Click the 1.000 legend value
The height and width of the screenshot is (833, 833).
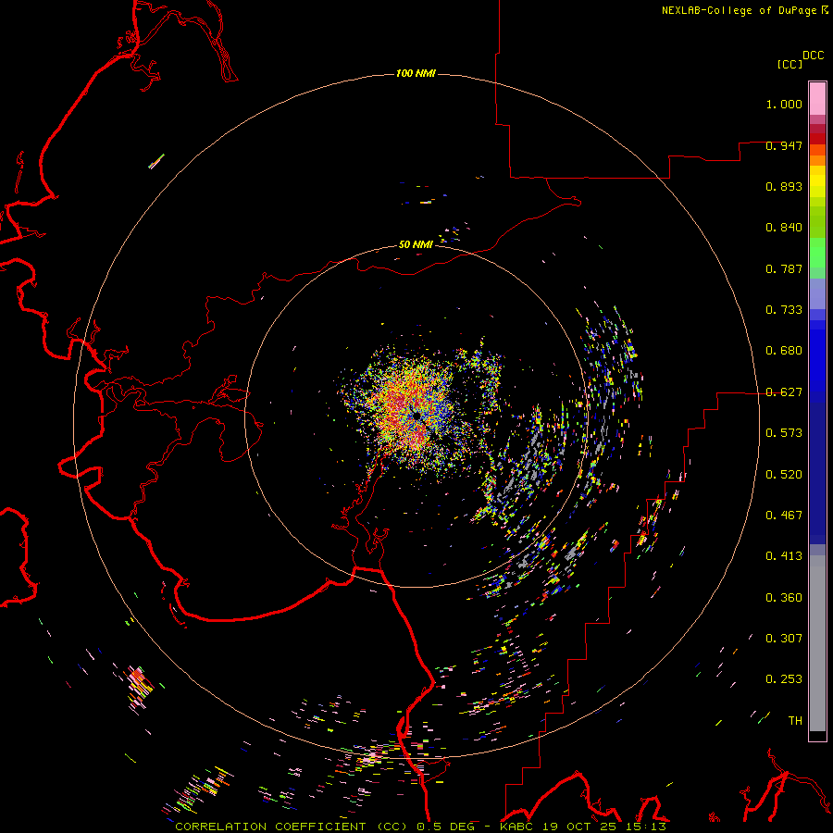784,104
